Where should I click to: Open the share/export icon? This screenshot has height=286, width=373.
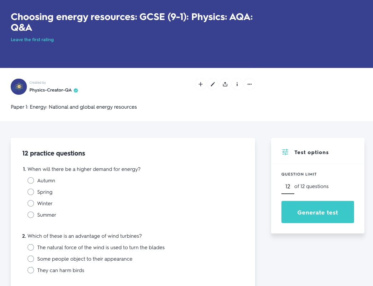pos(225,84)
